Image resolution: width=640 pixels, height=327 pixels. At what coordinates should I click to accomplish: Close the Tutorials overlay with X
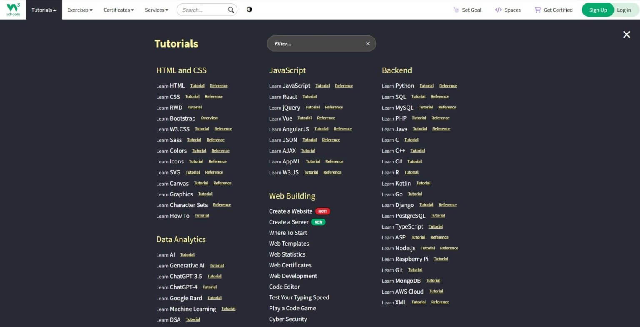(x=626, y=35)
